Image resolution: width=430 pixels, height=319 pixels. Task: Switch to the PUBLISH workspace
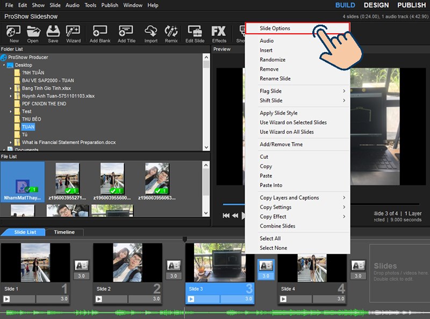[411, 5]
